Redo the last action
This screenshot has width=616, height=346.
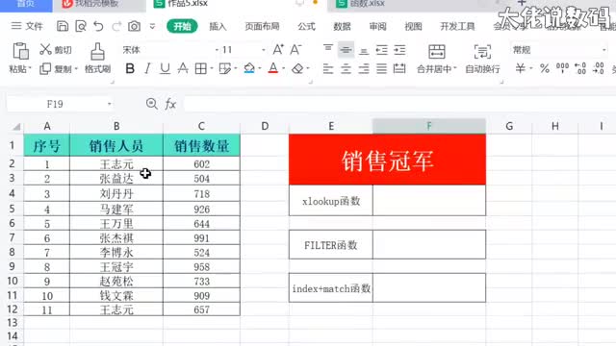point(116,26)
